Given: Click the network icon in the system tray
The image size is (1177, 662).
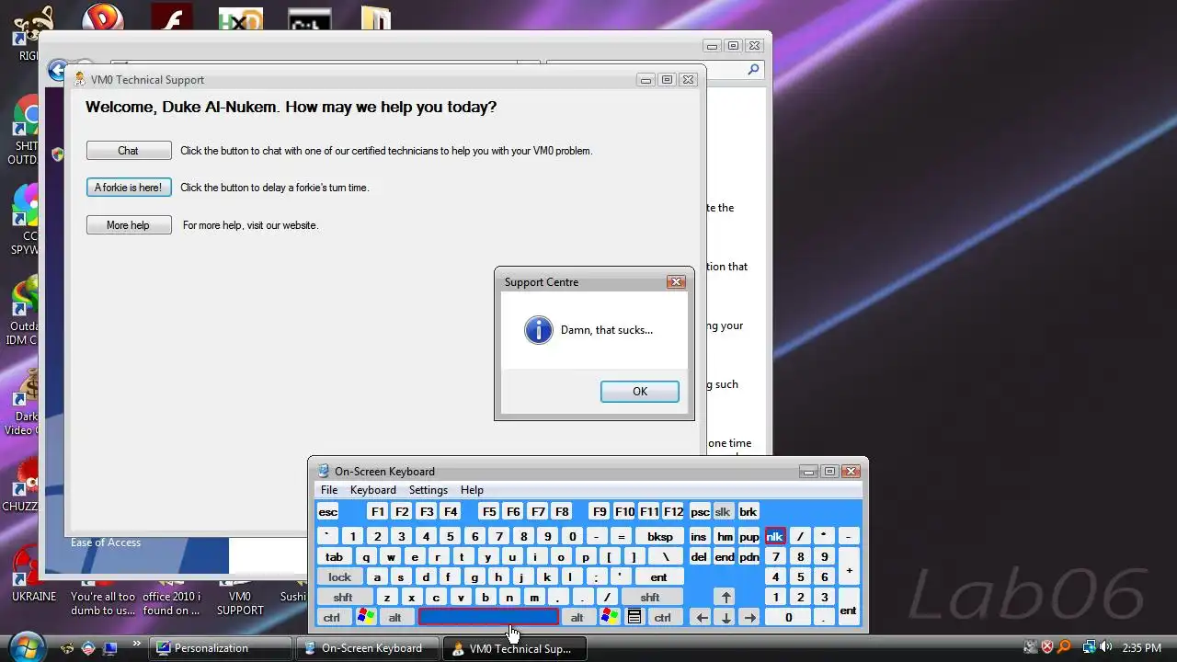Looking at the screenshot, I should click(1088, 647).
